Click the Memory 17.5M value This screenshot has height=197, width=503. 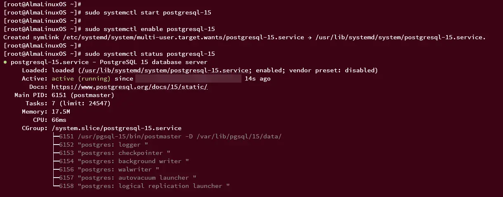61,112
